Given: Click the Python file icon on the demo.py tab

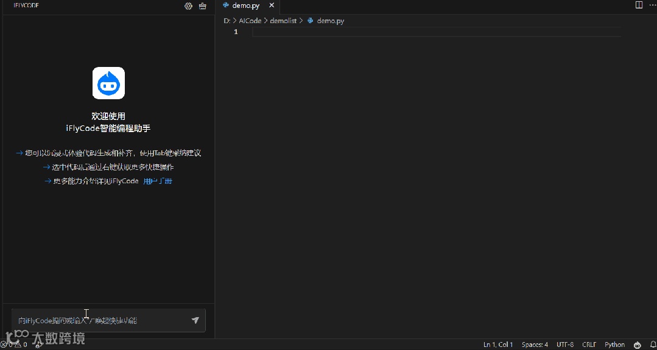Looking at the screenshot, I should coord(227,5).
